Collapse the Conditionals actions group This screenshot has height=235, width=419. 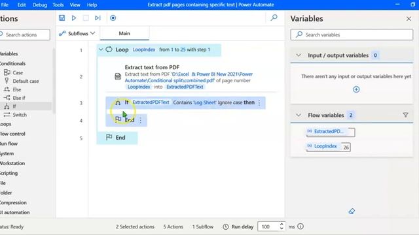coord(12,64)
